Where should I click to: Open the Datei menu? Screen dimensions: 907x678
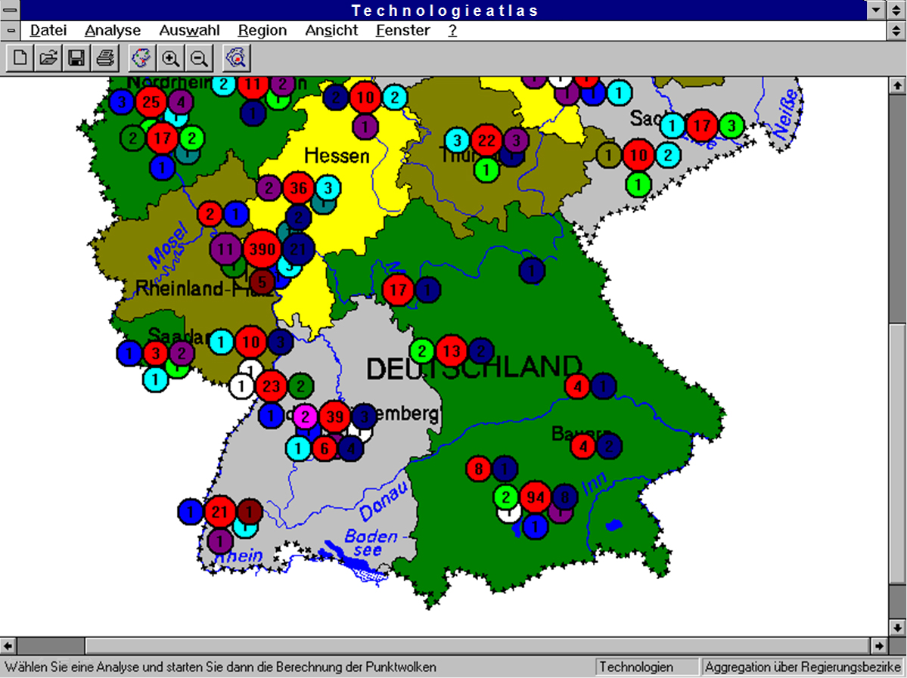pyautogui.click(x=48, y=31)
